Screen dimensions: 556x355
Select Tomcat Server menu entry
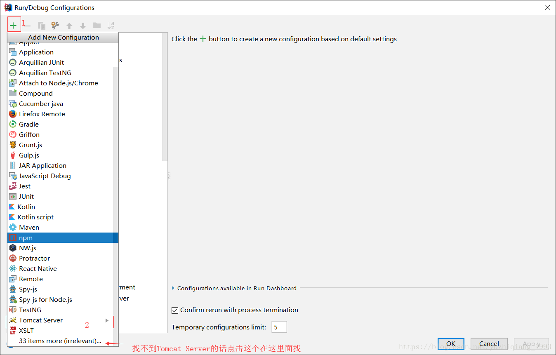(x=60, y=320)
